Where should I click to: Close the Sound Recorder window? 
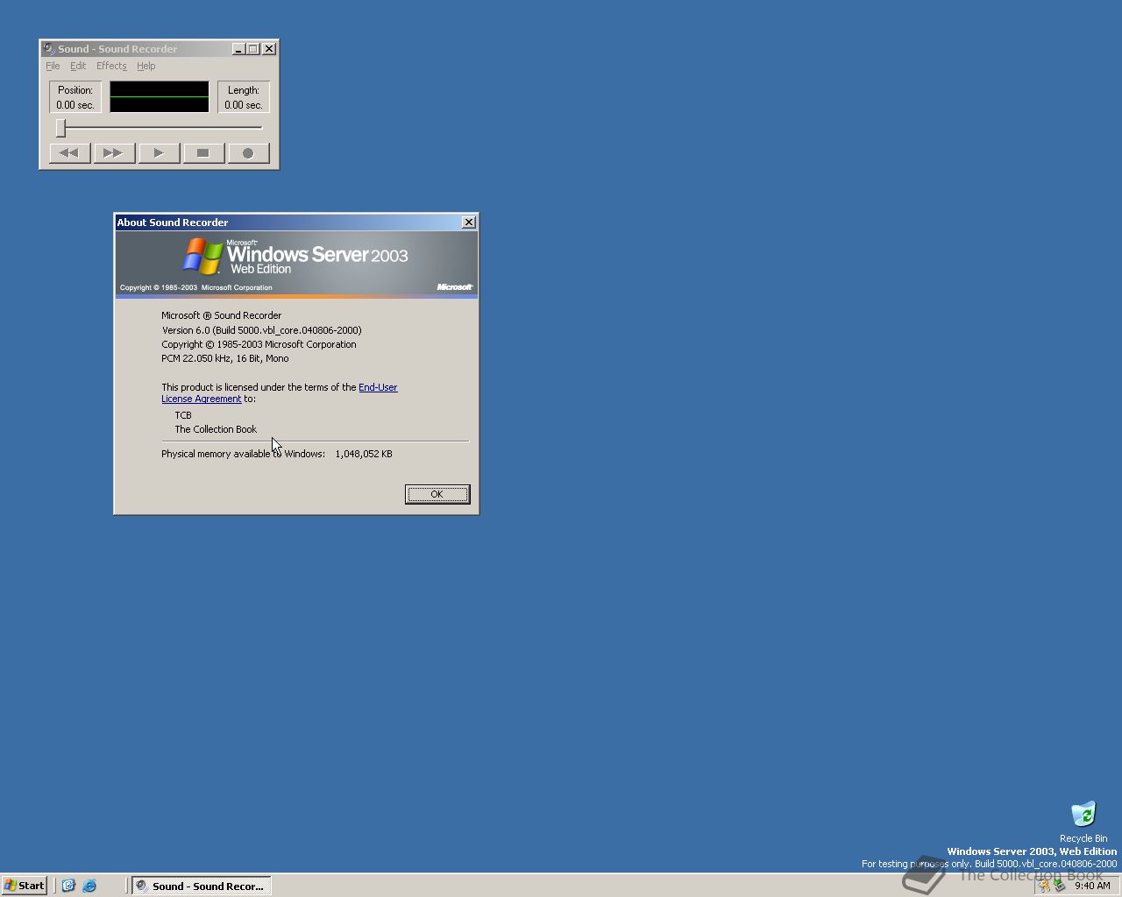270,49
